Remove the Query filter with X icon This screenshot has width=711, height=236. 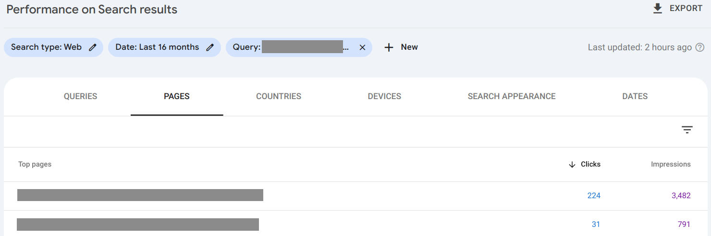pyautogui.click(x=362, y=47)
